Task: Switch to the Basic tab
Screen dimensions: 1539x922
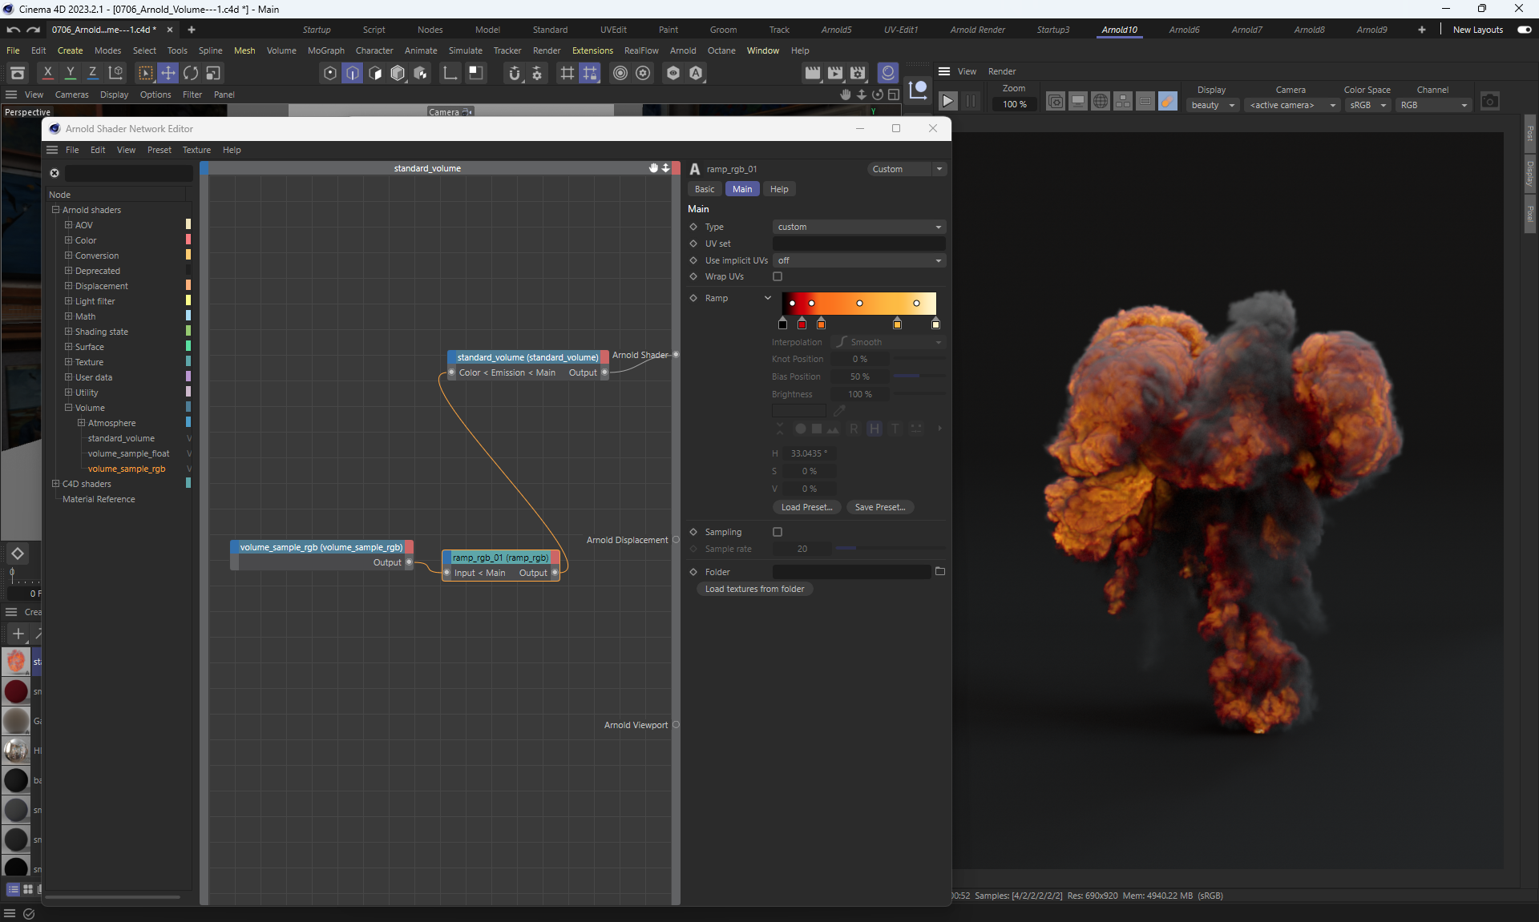Action: (x=705, y=190)
